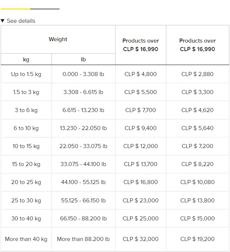This screenshot has width=230, height=252.
Task: Select the yellow tab indicator bar
Action: [x=15, y=9]
